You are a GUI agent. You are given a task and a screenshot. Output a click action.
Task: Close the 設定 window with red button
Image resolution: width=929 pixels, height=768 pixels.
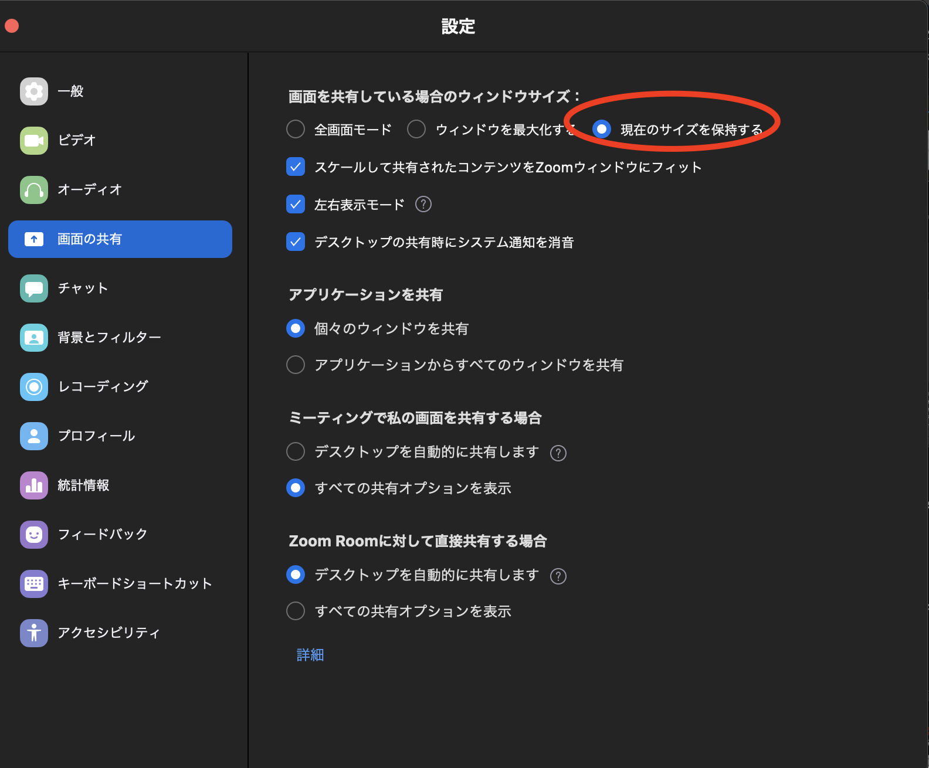coord(12,26)
